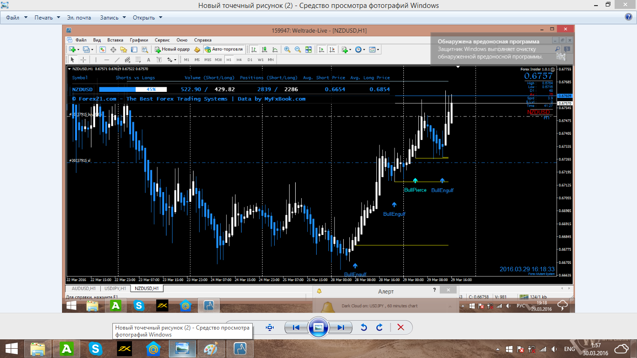This screenshot has height=358, width=637.
Task: Toggle Авто-торговля in the pictured toolbar
Action: [224, 49]
